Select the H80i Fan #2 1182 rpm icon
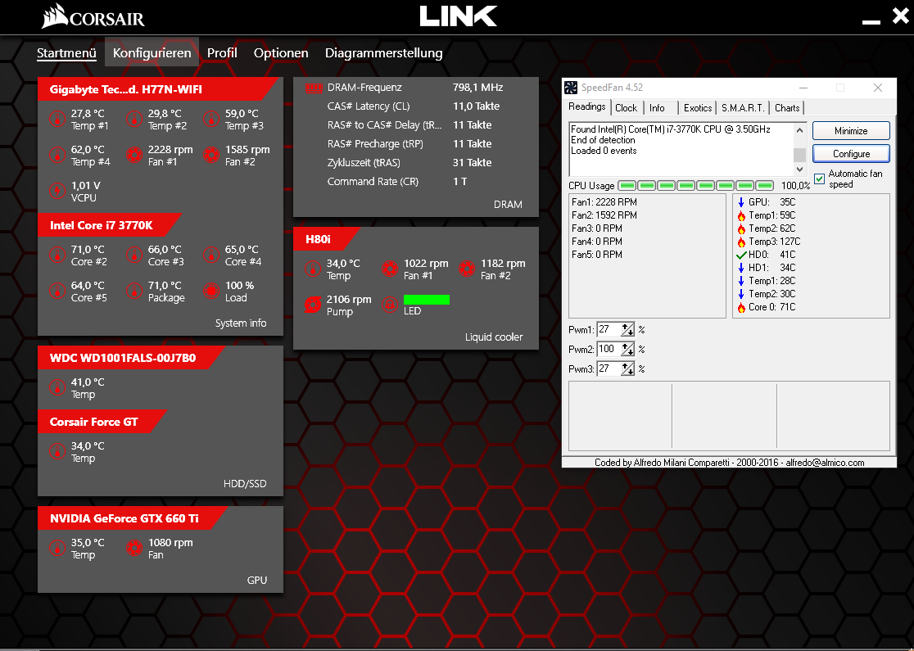914x651 pixels. [x=467, y=269]
